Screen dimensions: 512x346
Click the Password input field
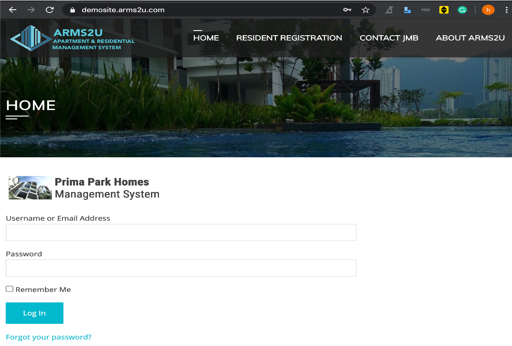[181, 268]
